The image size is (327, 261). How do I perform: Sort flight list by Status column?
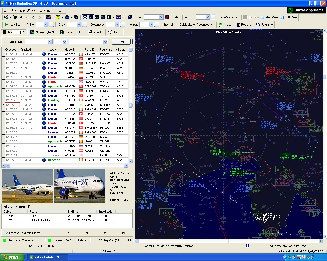click(52, 50)
